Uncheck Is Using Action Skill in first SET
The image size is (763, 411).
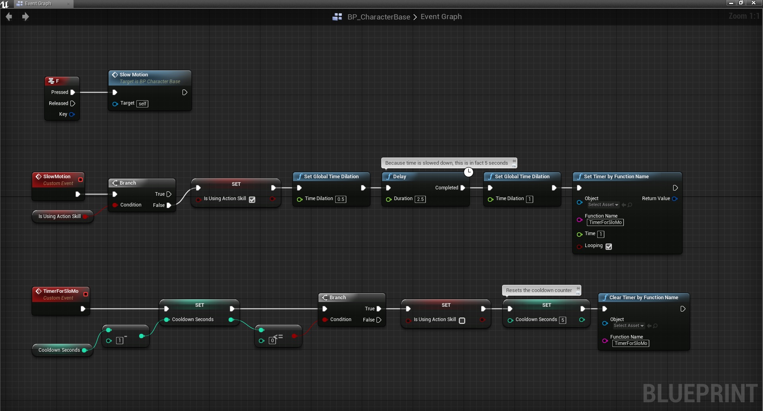[x=252, y=200]
